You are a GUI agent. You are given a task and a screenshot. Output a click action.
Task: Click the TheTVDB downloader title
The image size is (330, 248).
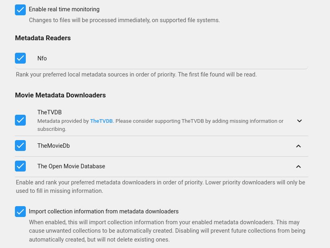[50, 112]
